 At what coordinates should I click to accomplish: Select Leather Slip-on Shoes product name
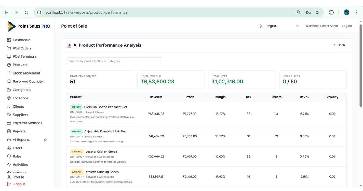pyautogui.click(x=101, y=152)
